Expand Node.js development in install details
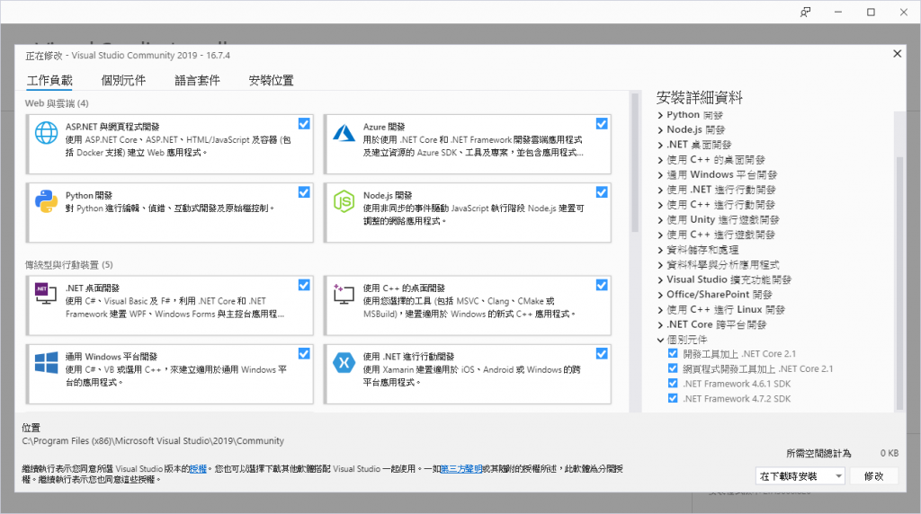Screen dimensions: 921x514 [x=660, y=129]
